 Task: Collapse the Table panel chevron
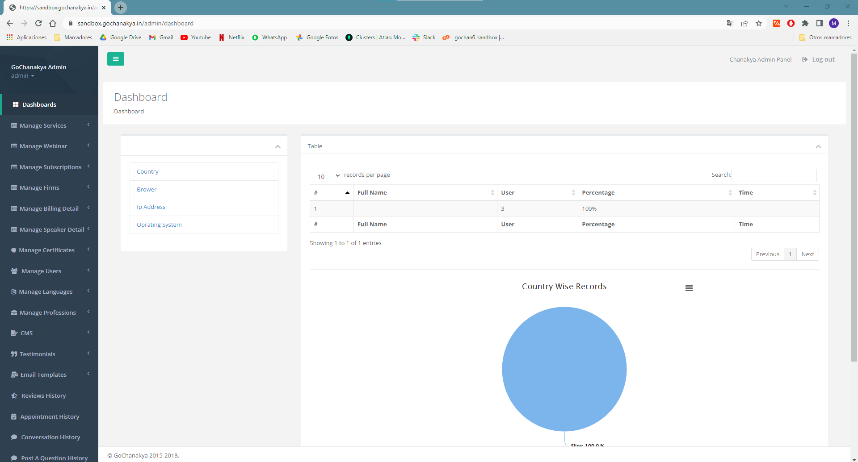818,146
